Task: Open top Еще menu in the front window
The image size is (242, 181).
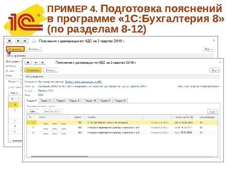Action: [215, 70]
